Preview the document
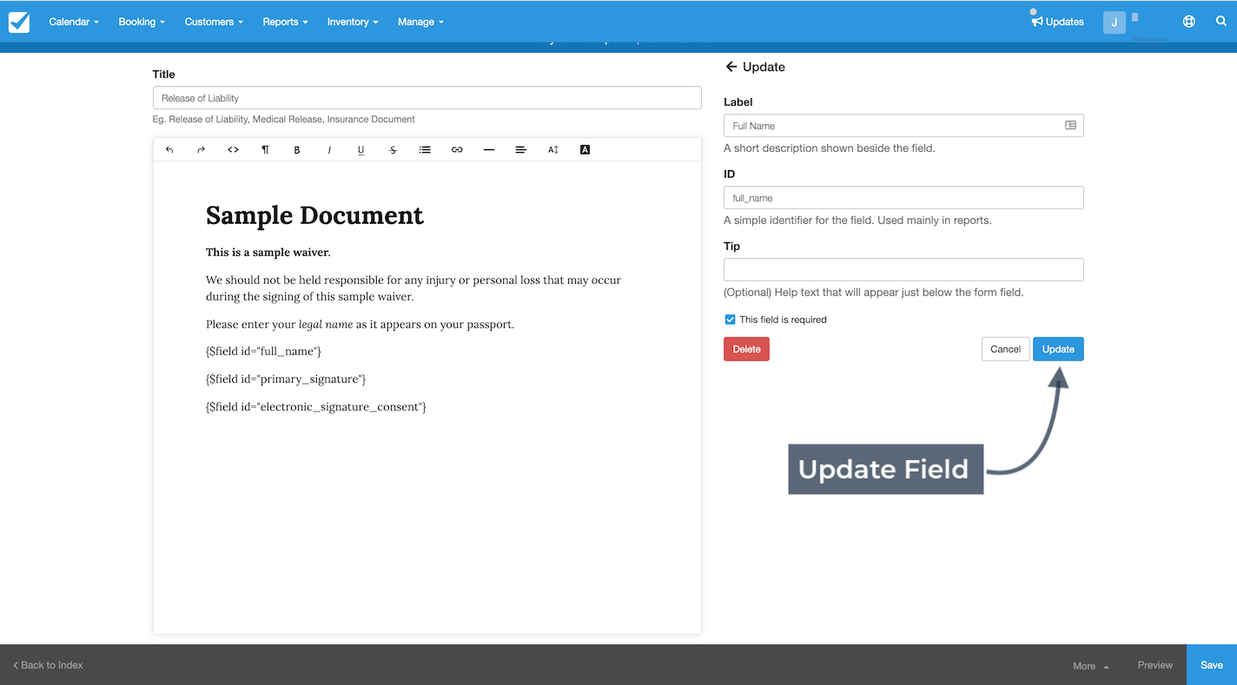 click(1155, 665)
